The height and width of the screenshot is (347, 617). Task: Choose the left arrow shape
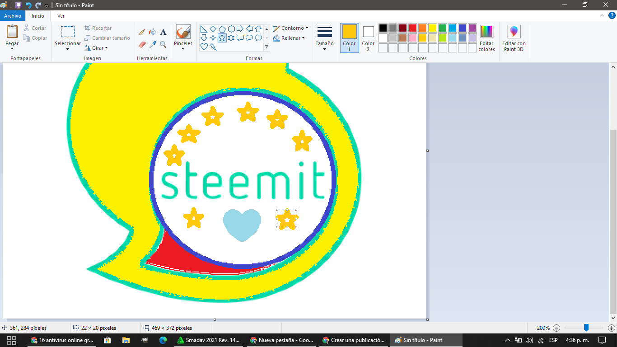(x=249, y=29)
